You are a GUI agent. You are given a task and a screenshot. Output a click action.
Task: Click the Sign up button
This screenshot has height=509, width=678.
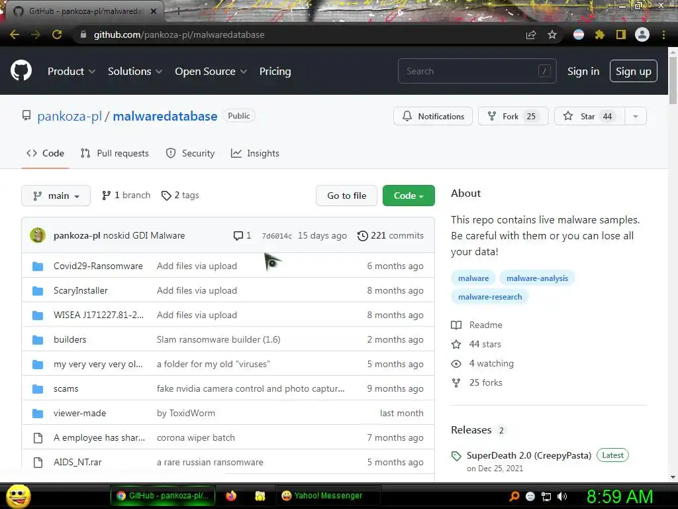(634, 71)
